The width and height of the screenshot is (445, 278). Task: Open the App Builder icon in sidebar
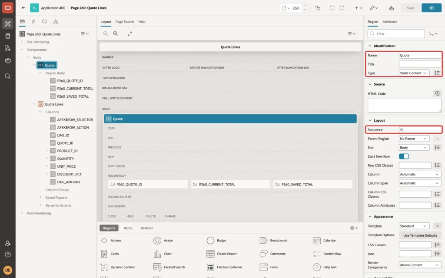coord(8,24)
